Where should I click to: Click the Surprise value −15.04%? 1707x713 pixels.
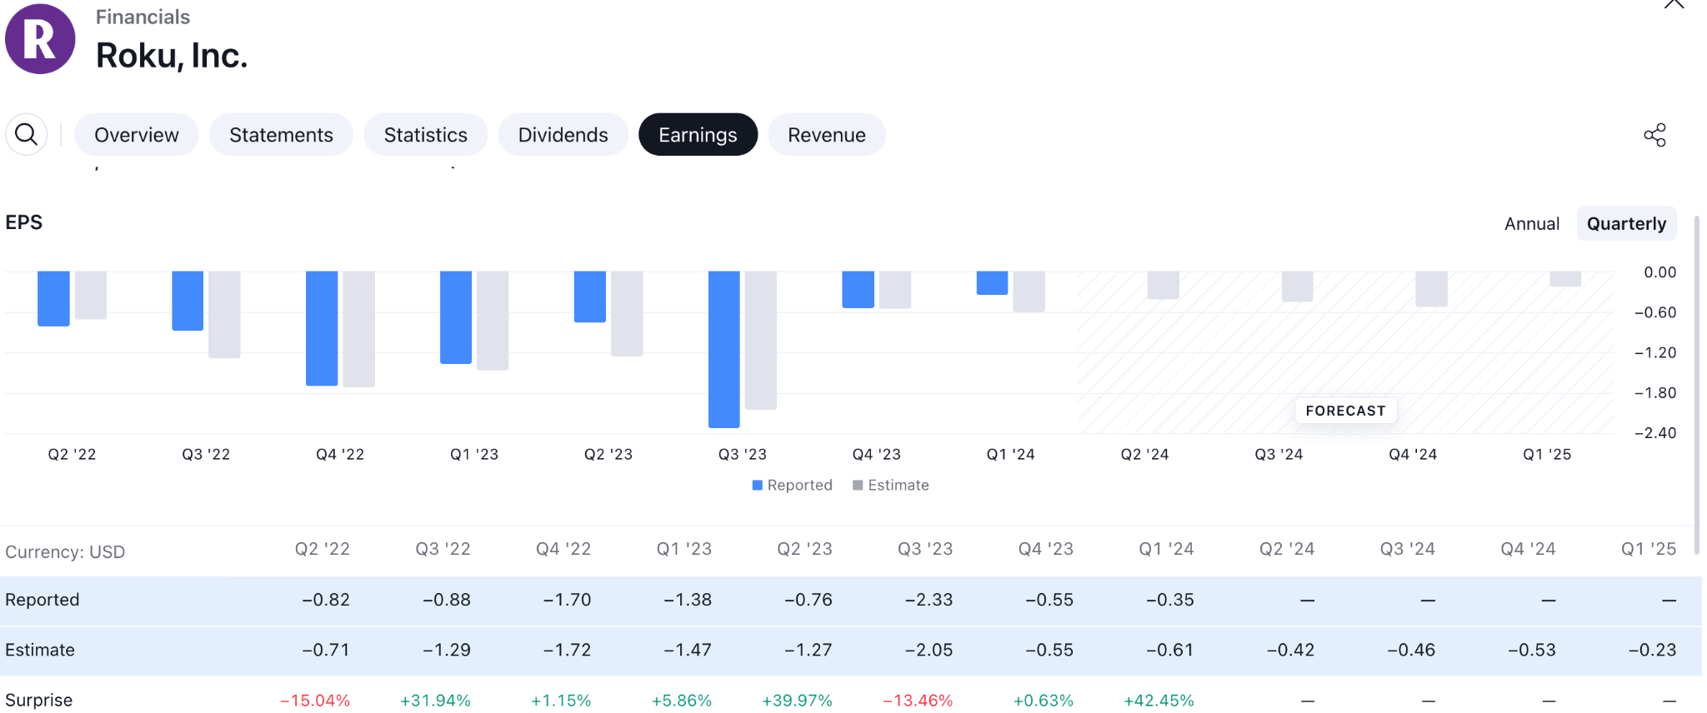click(315, 701)
